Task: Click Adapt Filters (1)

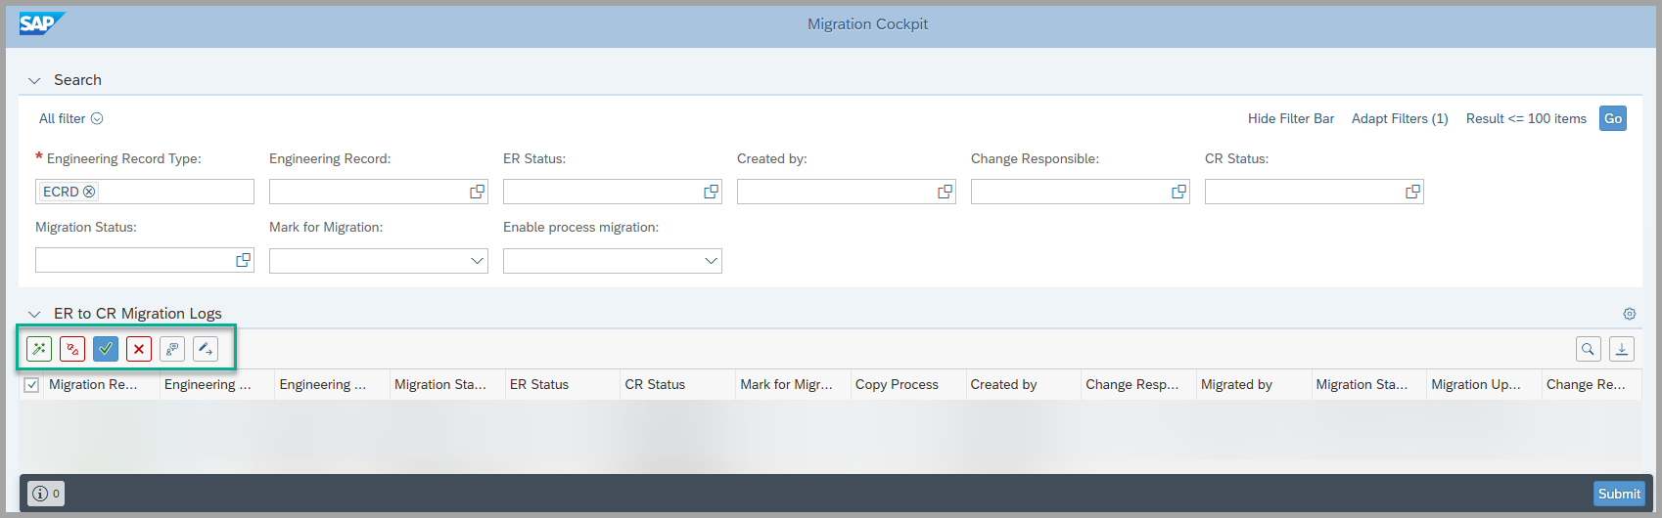Action: (1399, 118)
